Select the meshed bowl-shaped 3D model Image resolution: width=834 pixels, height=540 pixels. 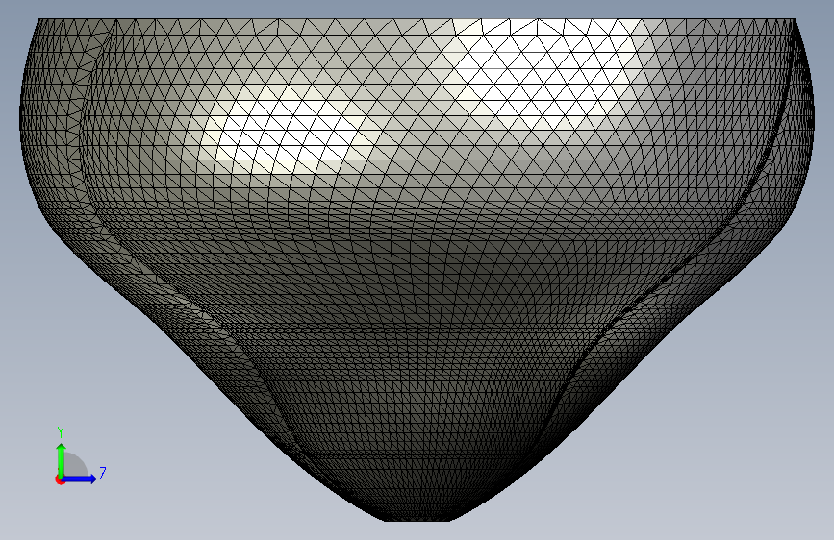click(417, 269)
